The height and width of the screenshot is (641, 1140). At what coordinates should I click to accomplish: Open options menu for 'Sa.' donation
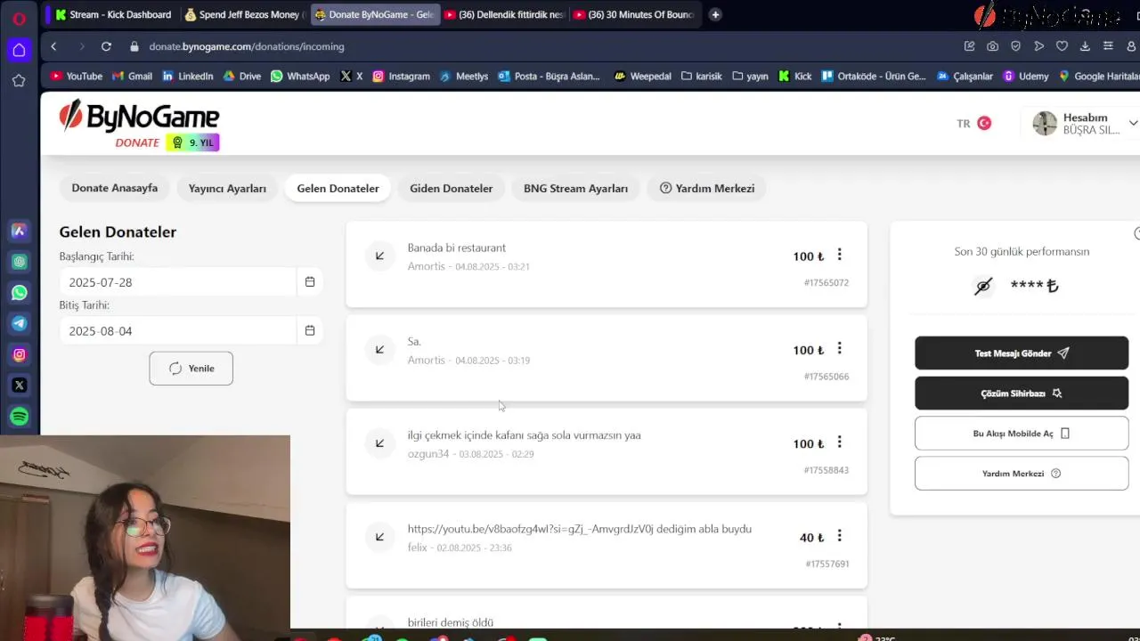(839, 348)
